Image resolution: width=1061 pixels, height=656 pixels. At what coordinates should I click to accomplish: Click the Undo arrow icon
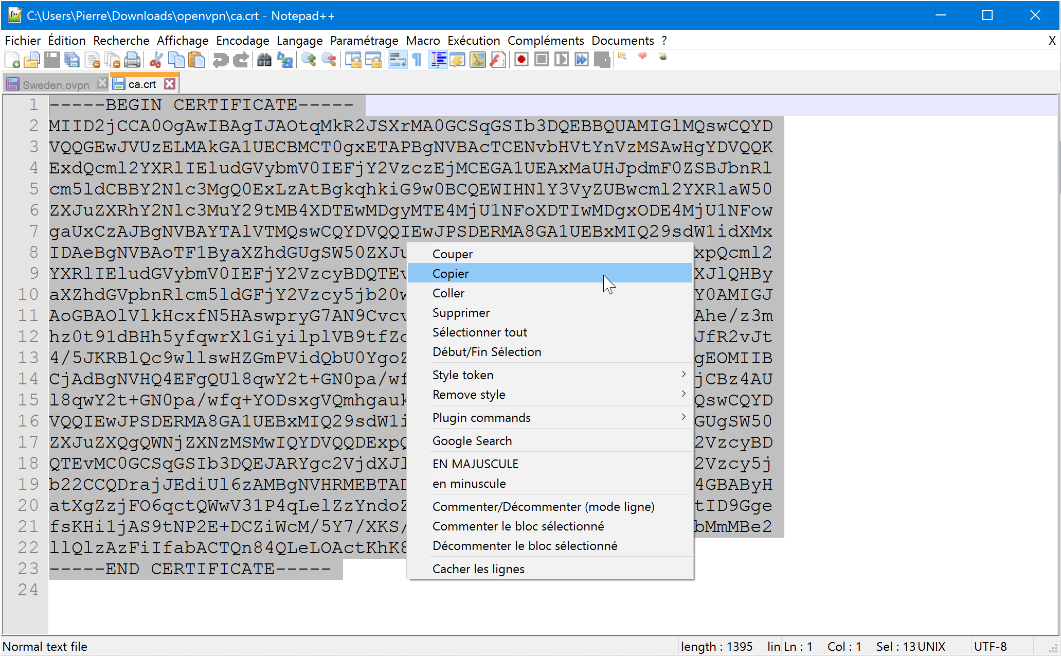(x=220, y=60)
